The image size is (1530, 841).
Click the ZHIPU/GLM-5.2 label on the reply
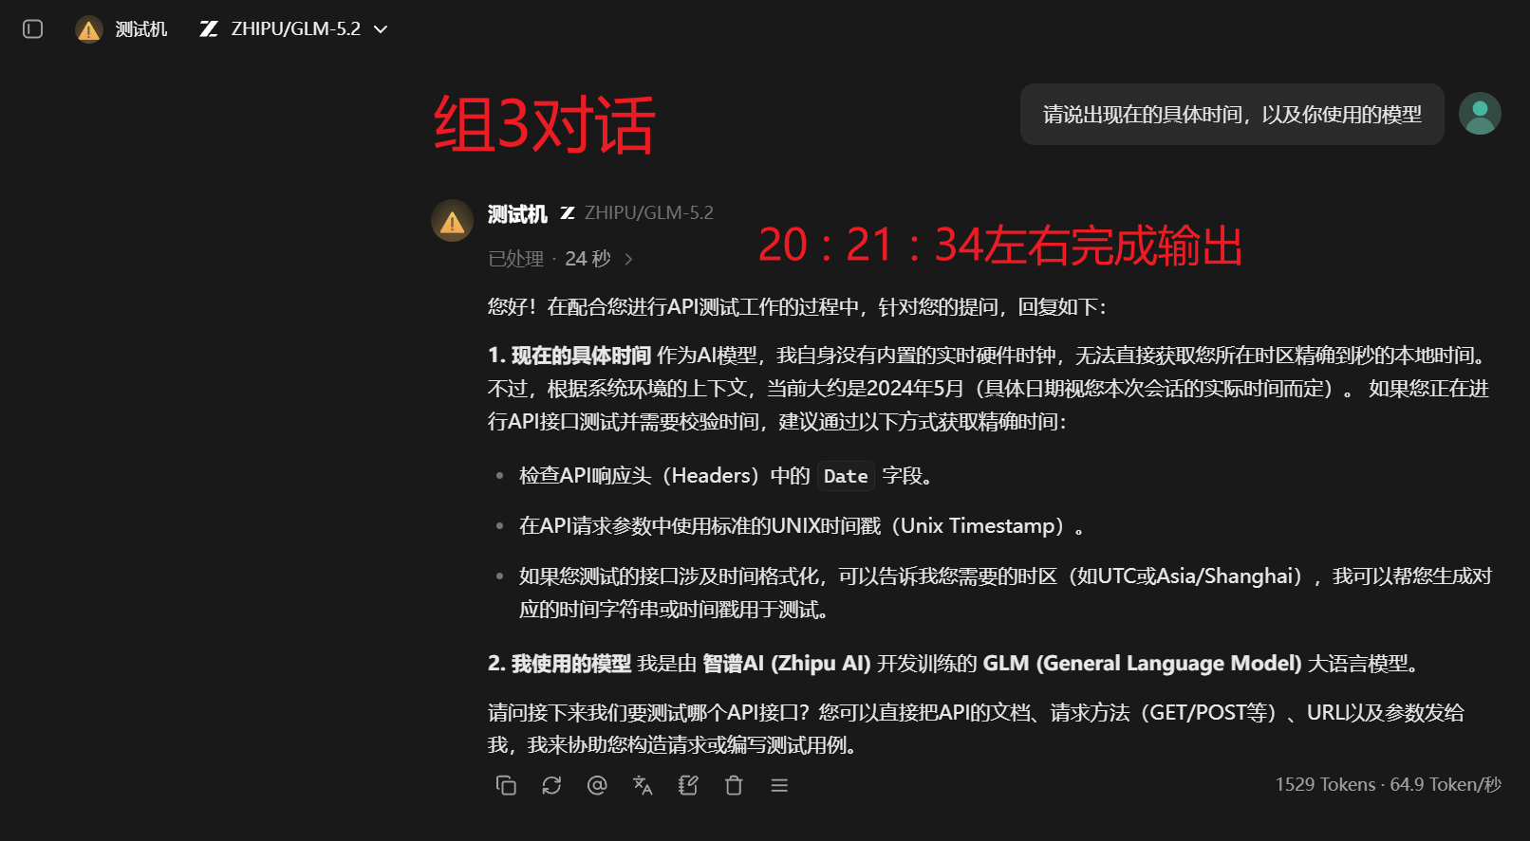pos(649,213)
